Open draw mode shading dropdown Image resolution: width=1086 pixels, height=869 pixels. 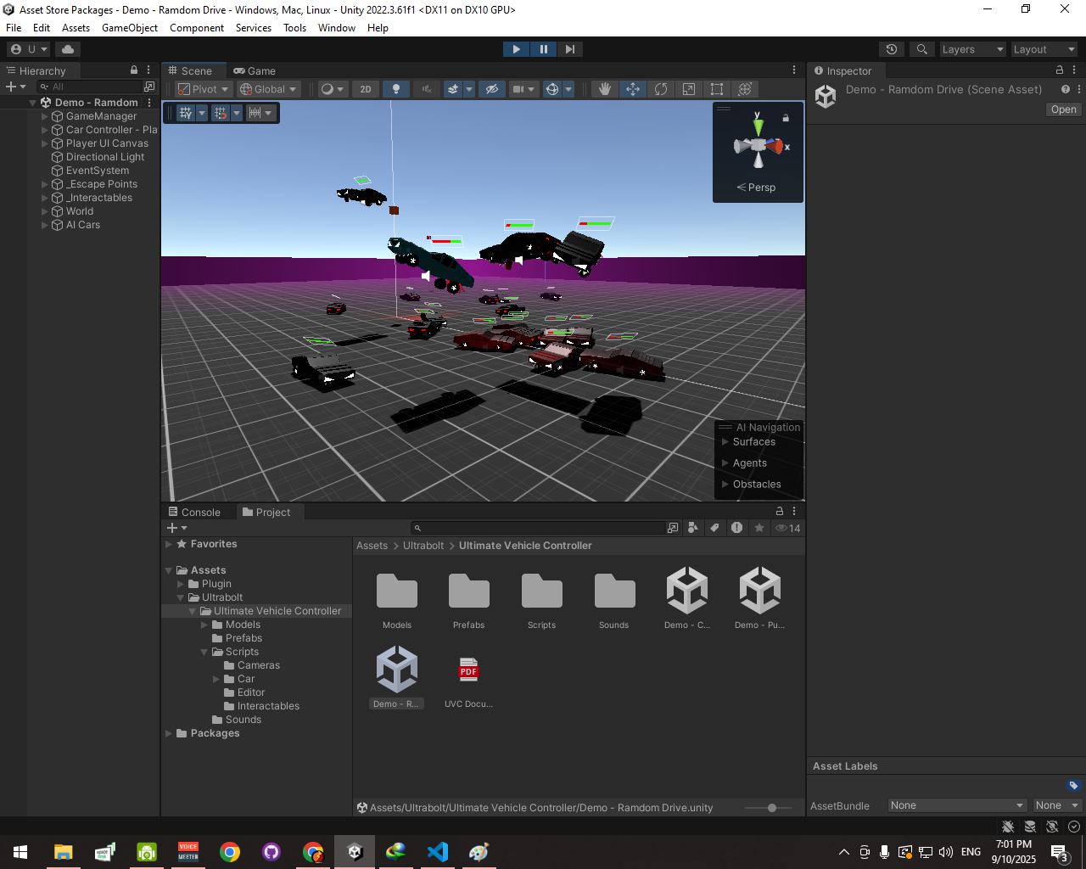332,89
